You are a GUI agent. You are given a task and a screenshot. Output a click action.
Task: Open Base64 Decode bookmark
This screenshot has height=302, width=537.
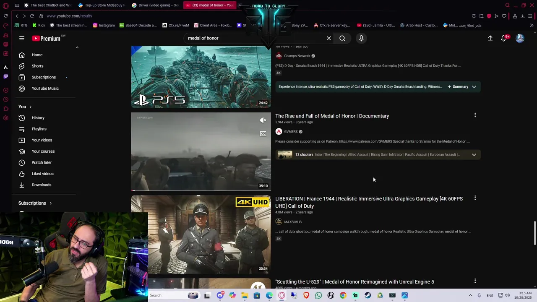pyautogui.click(x=138, y=25)
